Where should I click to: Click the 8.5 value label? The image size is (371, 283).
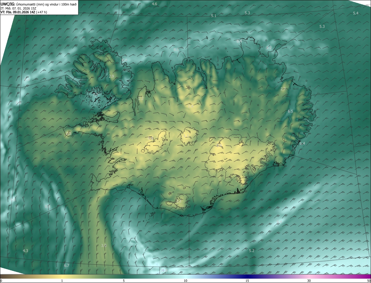tap(176, 50)
